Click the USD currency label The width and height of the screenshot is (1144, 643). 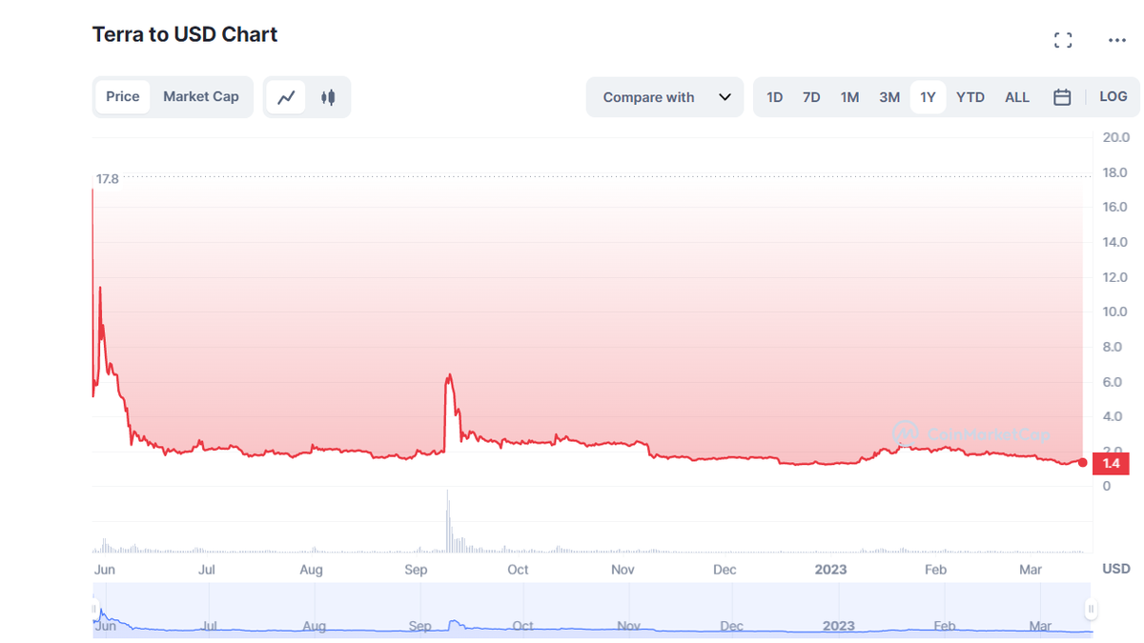point(1116,569)
